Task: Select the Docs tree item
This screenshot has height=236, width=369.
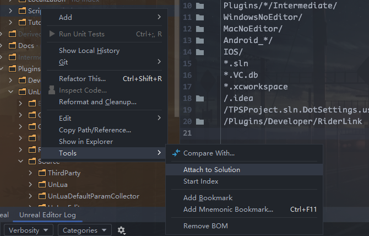Action: click(x=26, y=45)
